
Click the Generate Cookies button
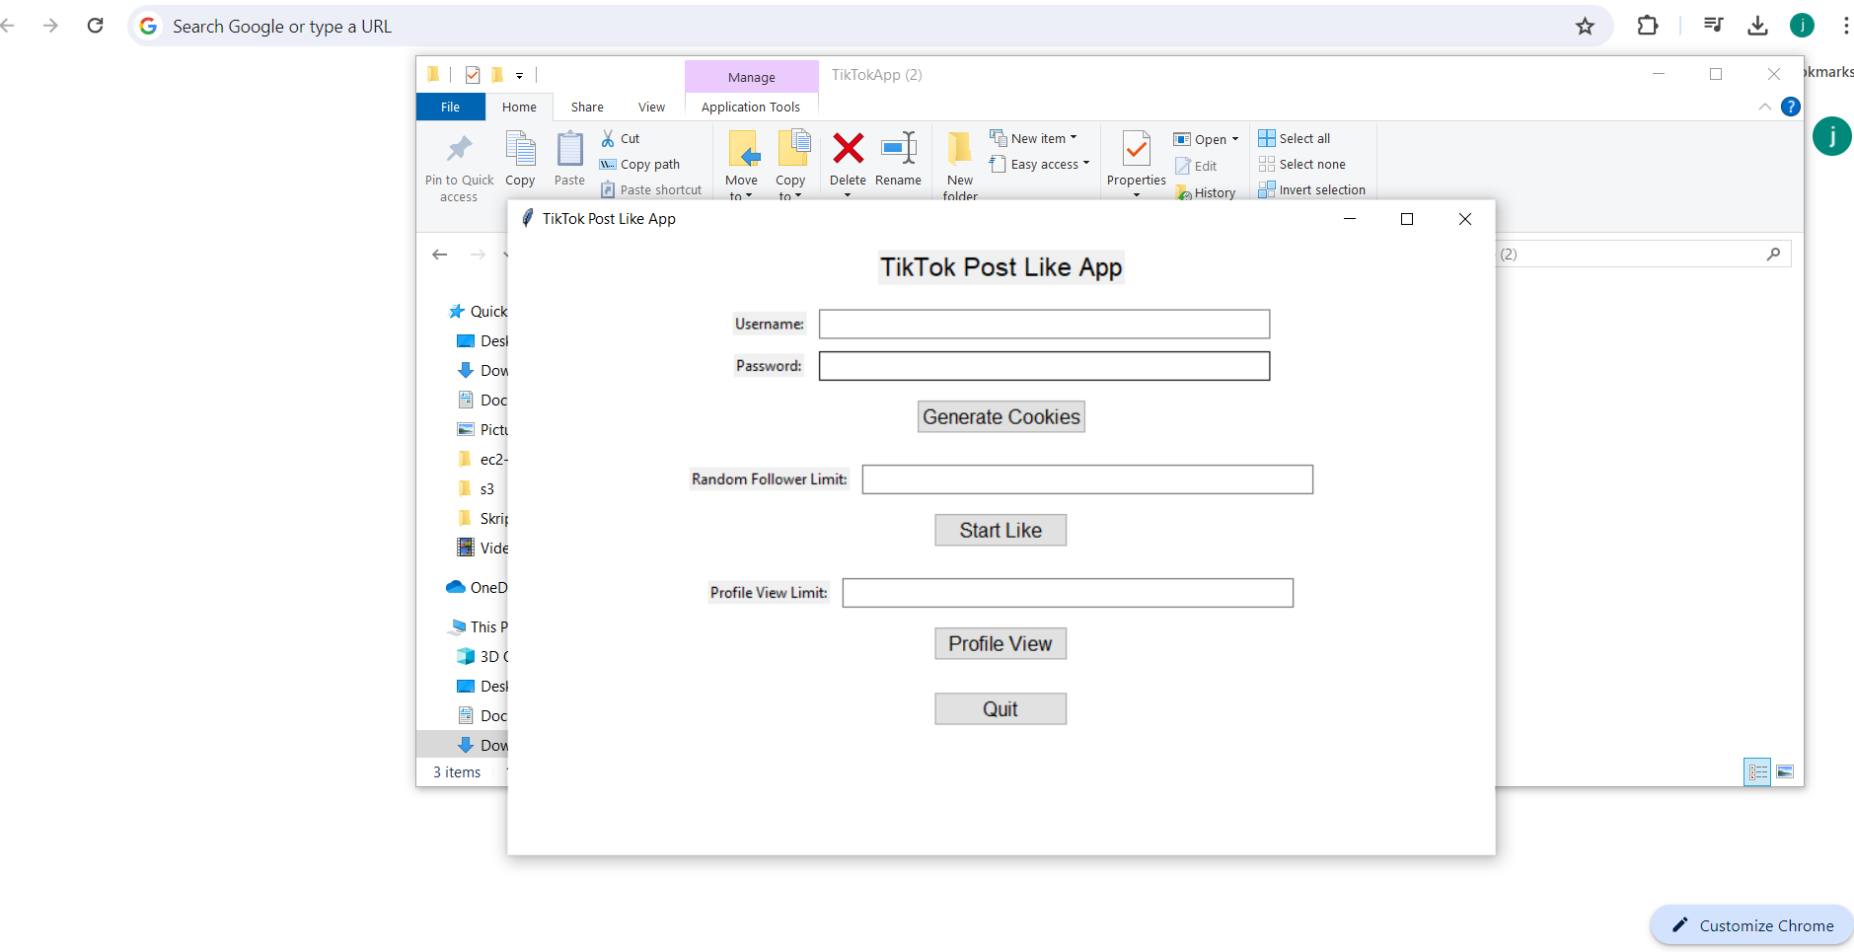pyautogui.click(x=1001, y=416)
